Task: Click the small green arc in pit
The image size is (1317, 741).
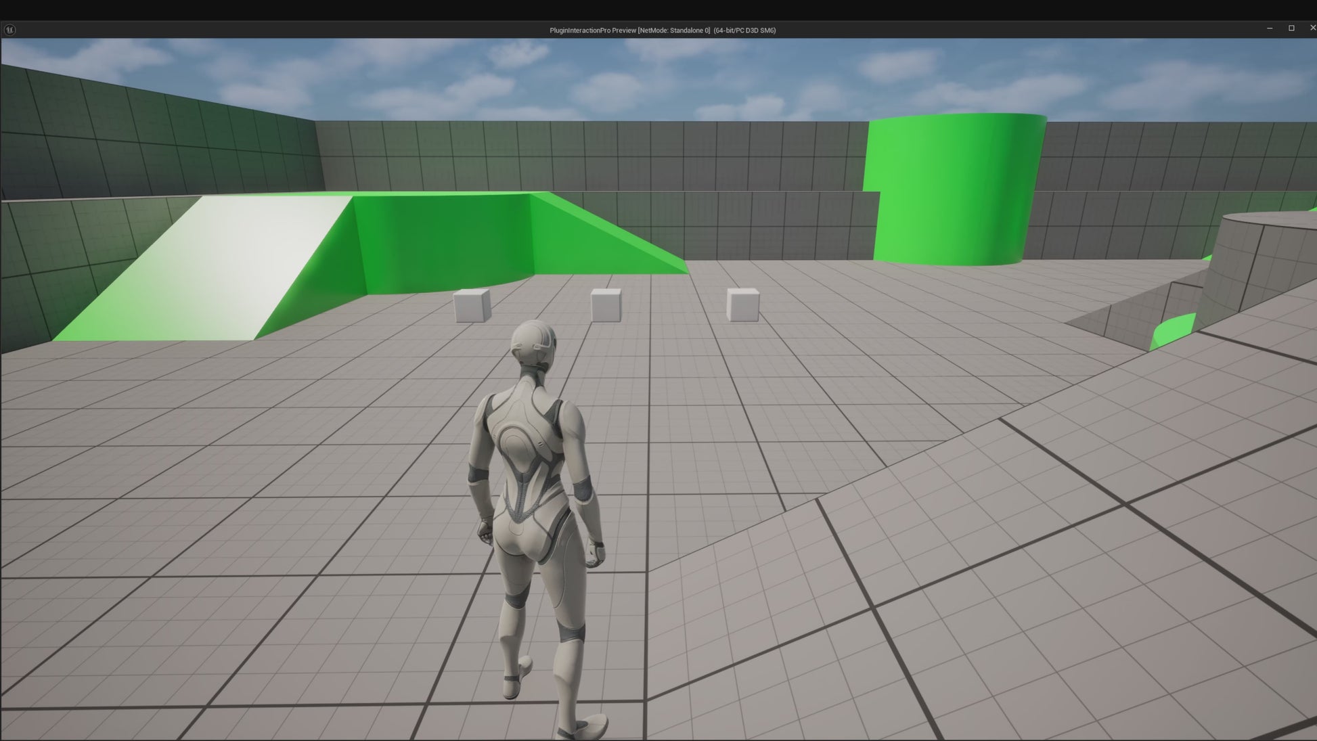Action: click(1174, 332)
